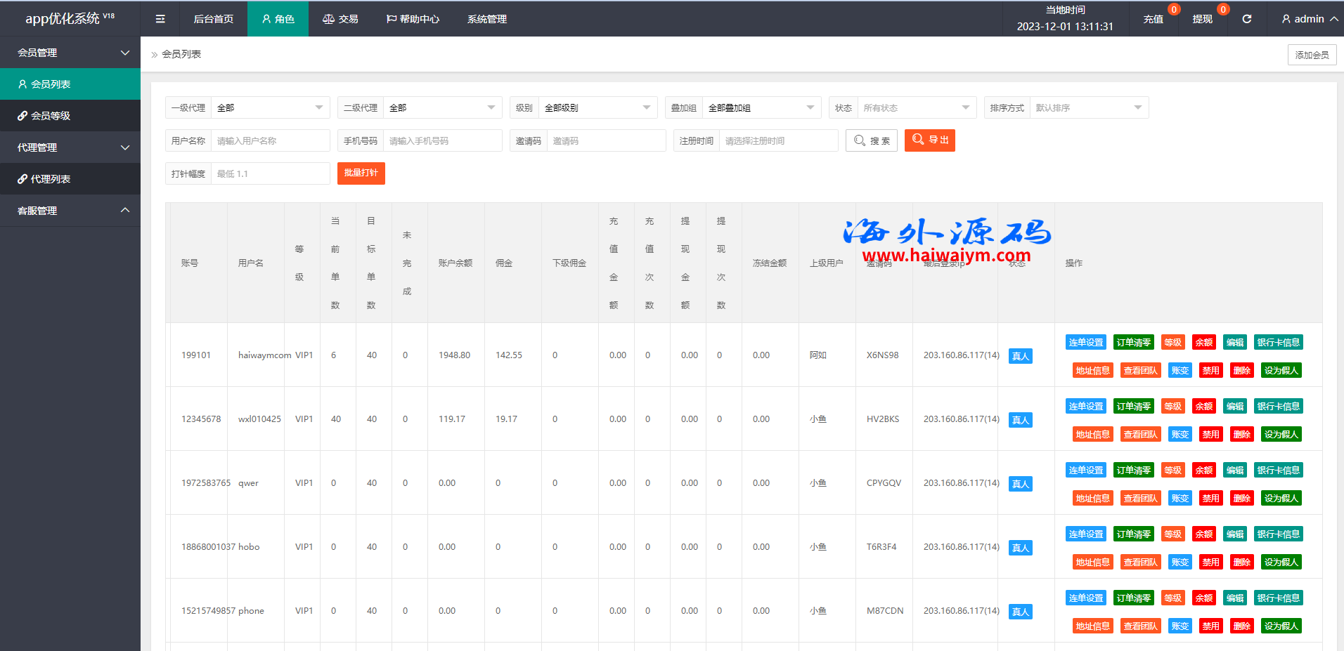Click the refresh icon in top bar
This screenshot has height=651, width=1344.
click(x=1246, y=19)
